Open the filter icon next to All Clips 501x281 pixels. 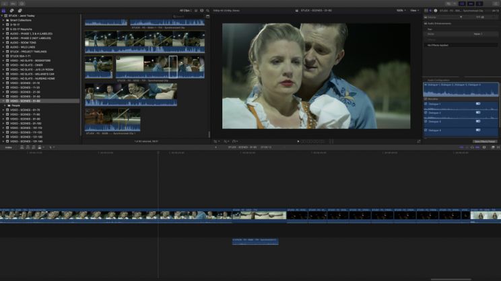click(x=196, y=11)
